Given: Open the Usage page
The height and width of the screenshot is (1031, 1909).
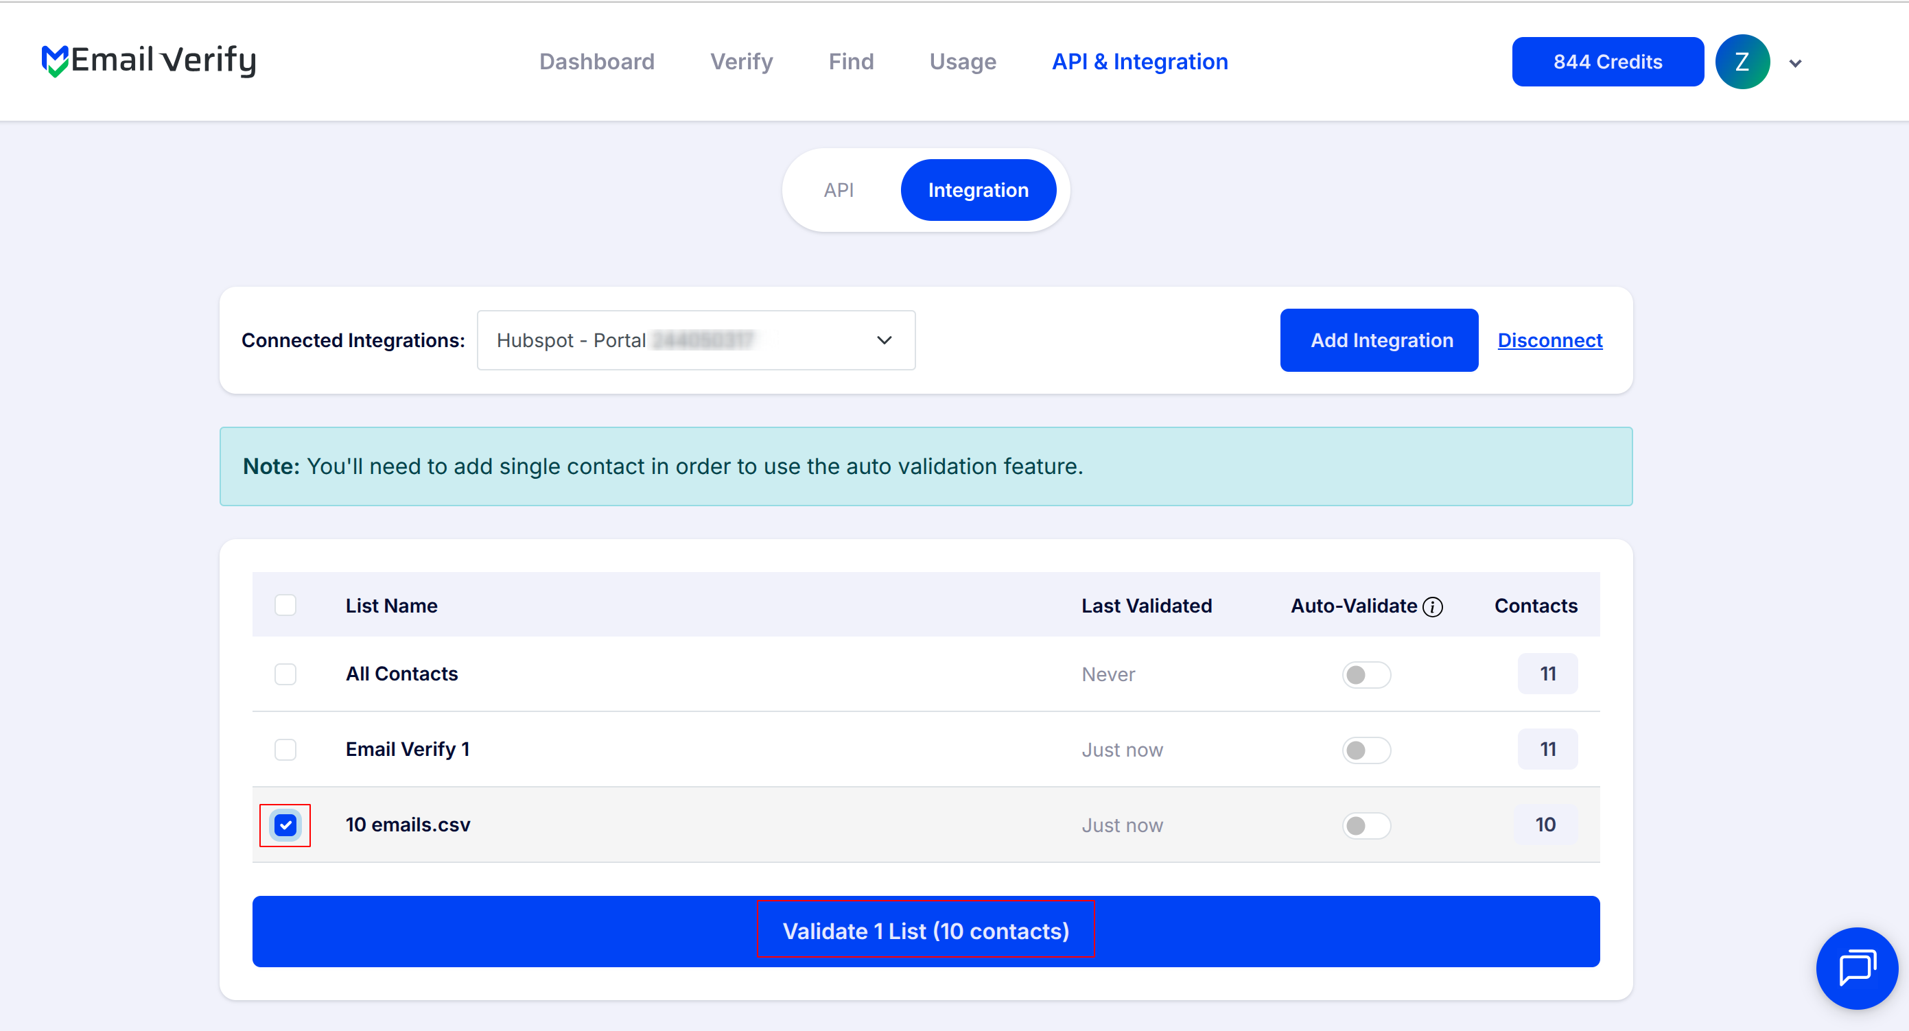Looking at the screenshot, I should click(x=963, y=62).
